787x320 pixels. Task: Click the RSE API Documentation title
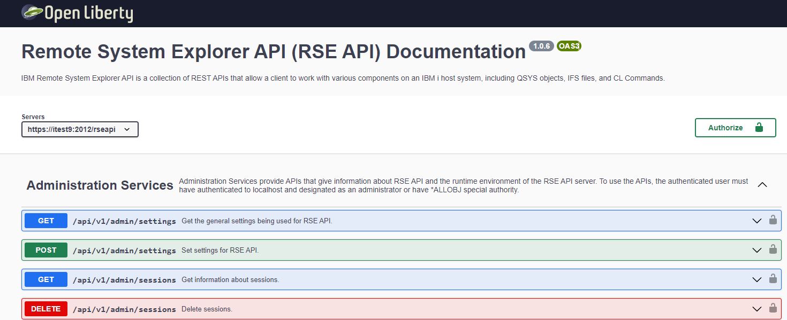[x=274, y=52]
